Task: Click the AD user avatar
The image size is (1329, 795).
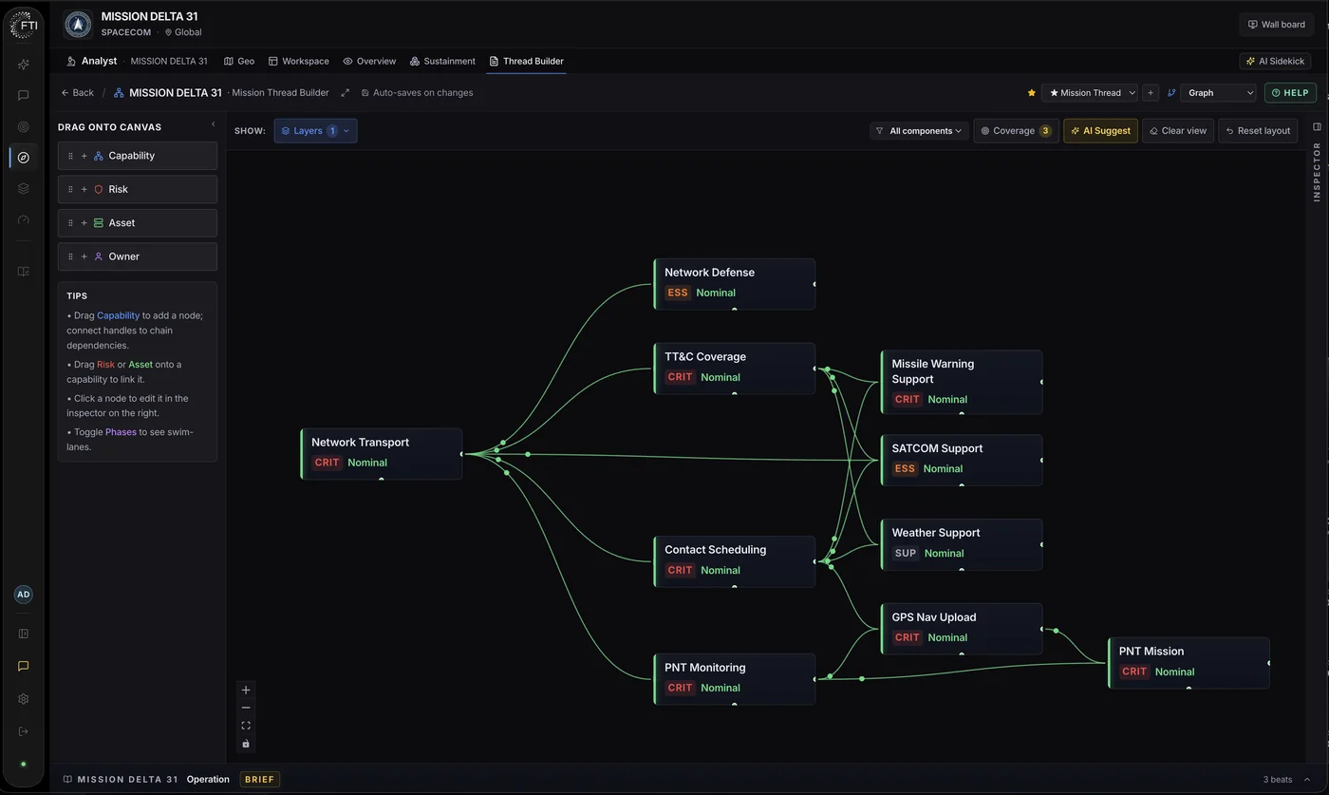Action: click(x=24, y=595)
